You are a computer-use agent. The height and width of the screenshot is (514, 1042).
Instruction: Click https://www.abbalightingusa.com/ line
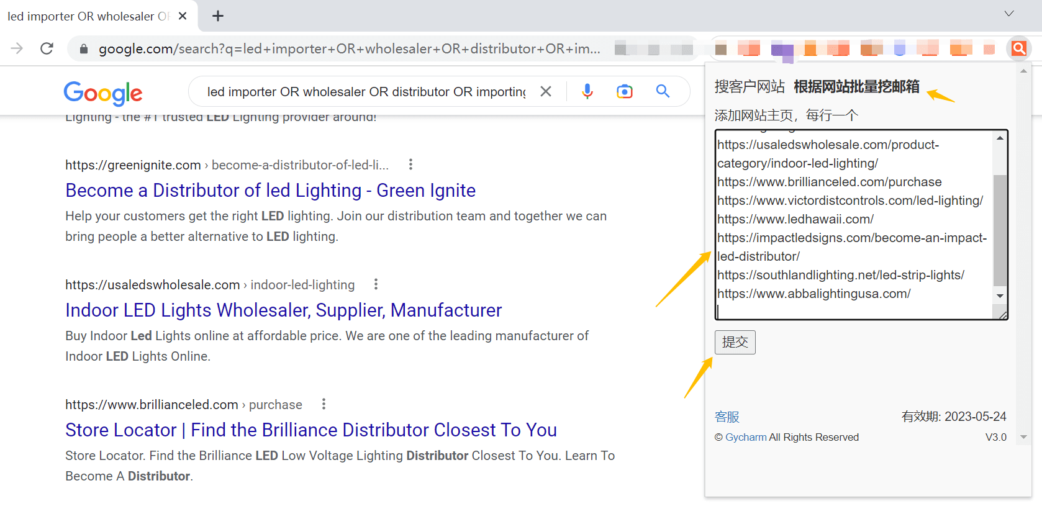pos(813,294)
